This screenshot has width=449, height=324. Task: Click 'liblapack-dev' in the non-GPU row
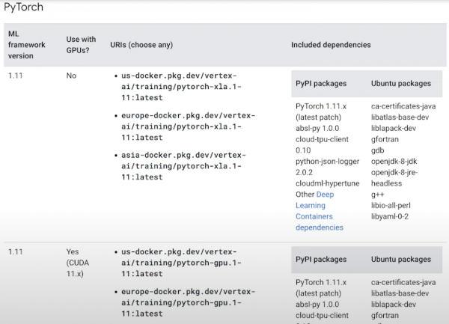pos(394,129)
